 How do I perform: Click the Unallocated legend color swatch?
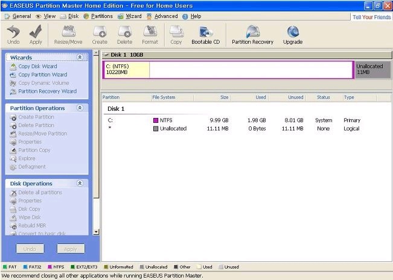click(x=142, y=267)
